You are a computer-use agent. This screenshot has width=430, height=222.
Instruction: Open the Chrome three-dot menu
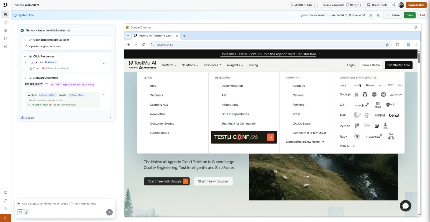point(416,45)
